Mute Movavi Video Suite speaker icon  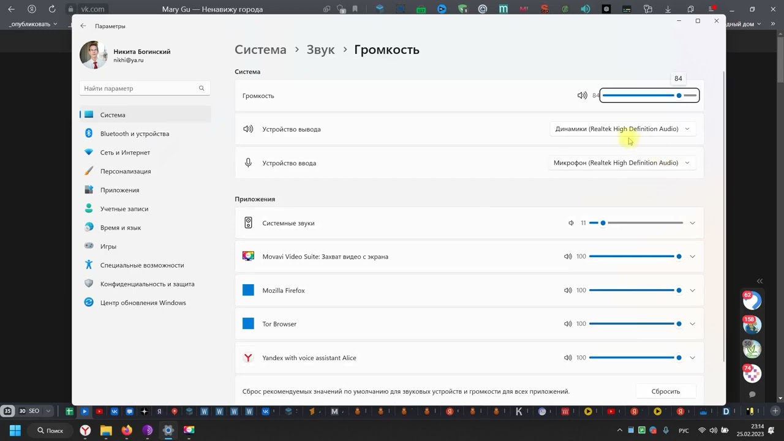pyautogui.click(x=568, y=257)
